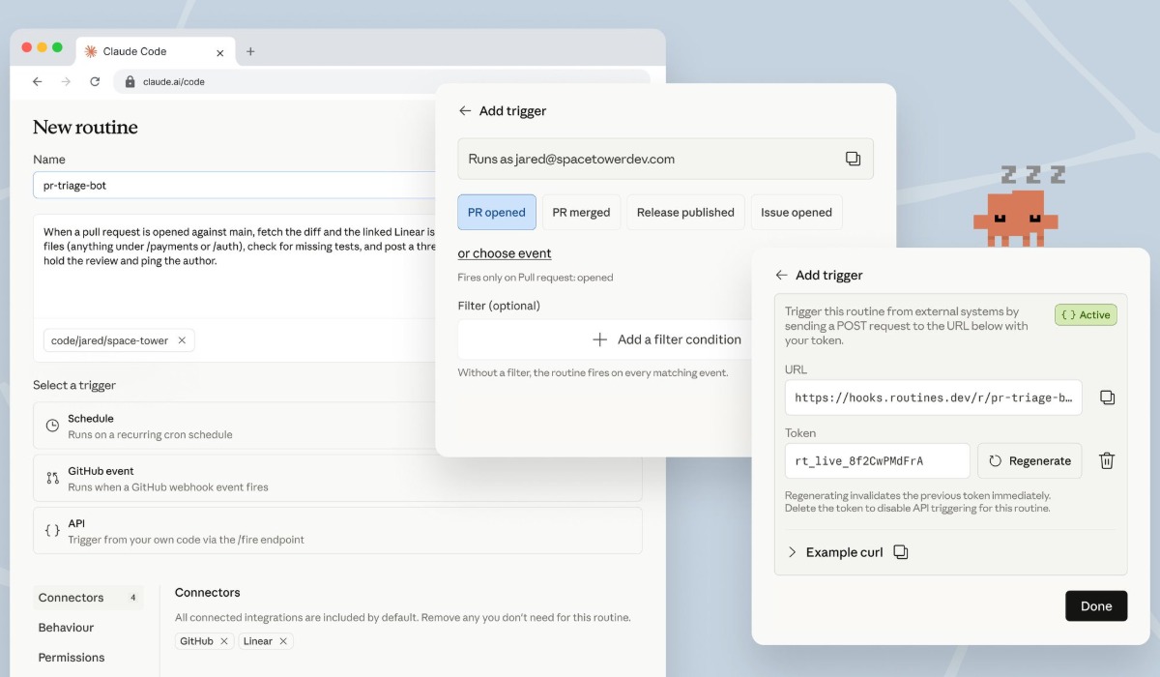The width and height of the screenshot is (1160, 677).
Task: Click the Active status badge
Action: (x=1086, y=314)
